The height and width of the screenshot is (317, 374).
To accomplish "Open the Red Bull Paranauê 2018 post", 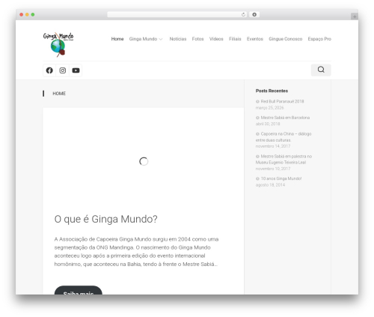I will [282, 101].
